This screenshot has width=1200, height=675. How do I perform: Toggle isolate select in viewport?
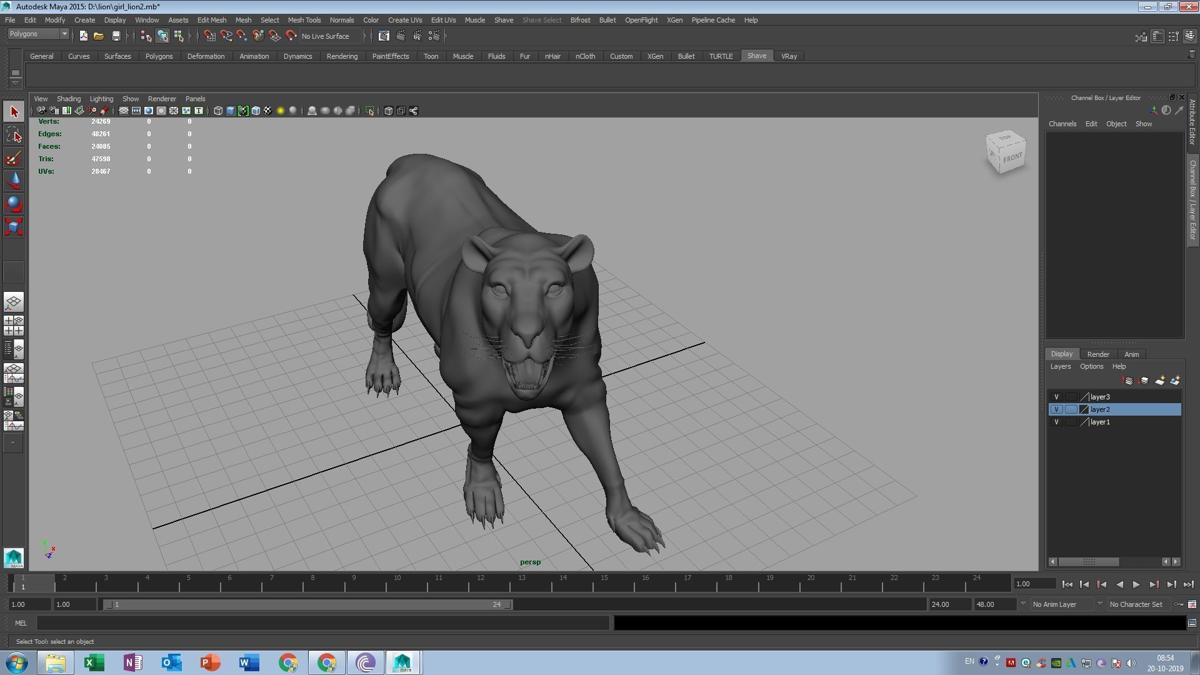coord(369,111)
